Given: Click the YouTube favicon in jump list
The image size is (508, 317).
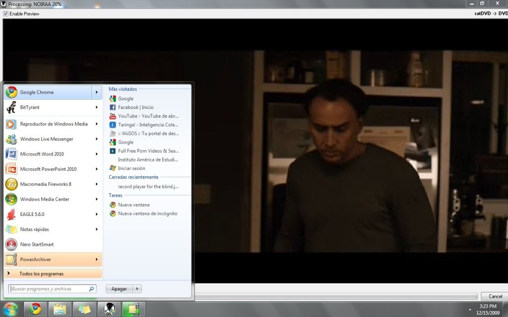Looking at the screenshot, I should click(113, 116).
